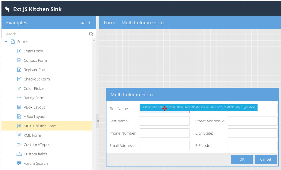Select the XML Form tree item
Image resolution: width=281 pixels, height=170 pixels.
pos(32,135)
